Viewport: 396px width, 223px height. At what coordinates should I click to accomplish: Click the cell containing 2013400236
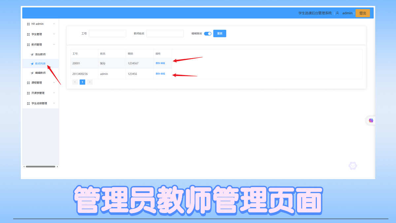84,74
